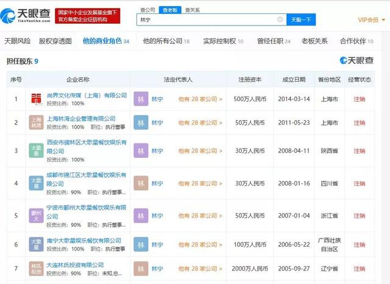Open 西安市碑林区大歌星餐饮娱乐有限公司 link
This screenshot has width=390, height=284.
click(x=87, y=147)
